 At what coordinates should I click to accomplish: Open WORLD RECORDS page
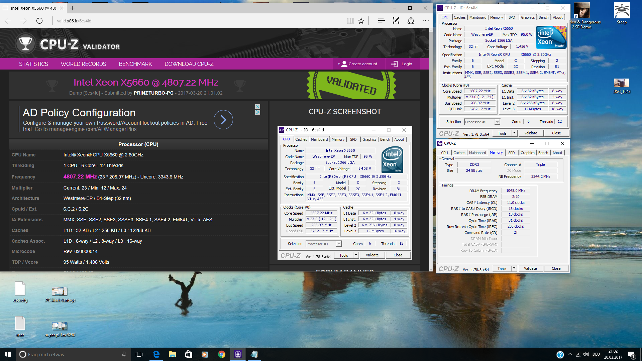click(x=83, y=64)
